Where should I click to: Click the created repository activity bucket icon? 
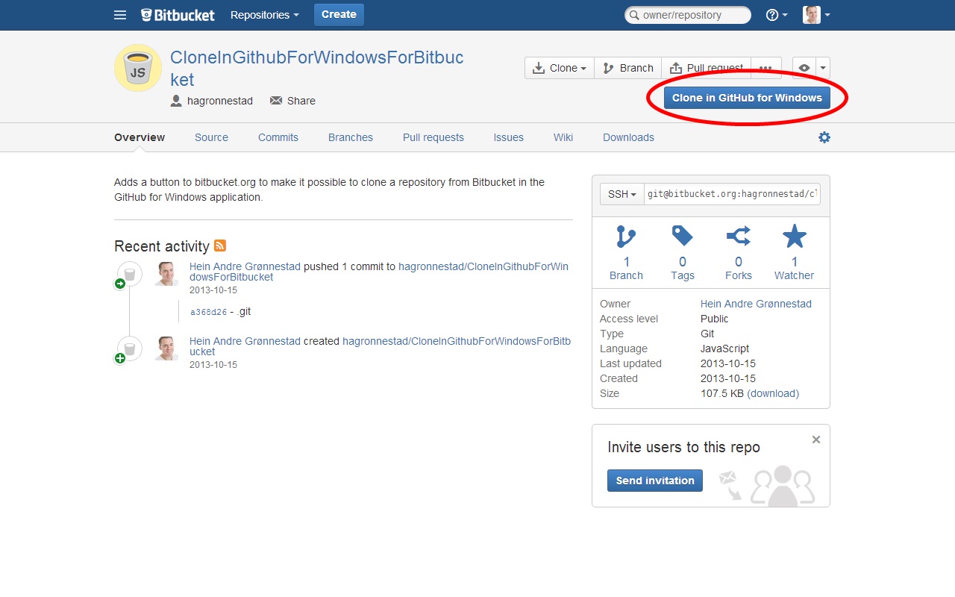click(x=129, y=348)
